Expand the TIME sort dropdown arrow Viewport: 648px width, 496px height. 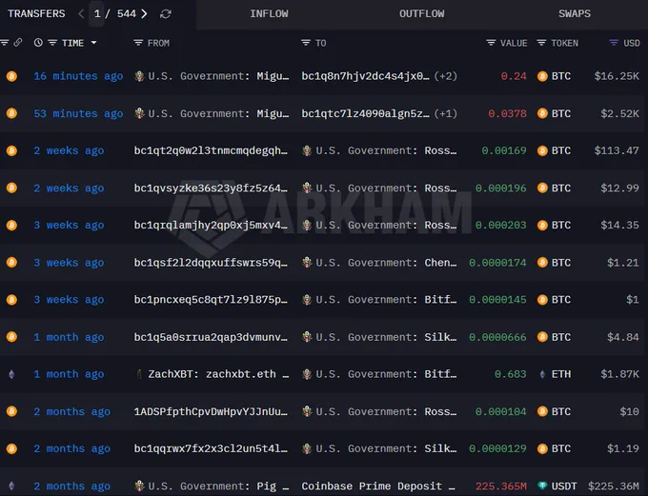pyautogui.click(x=93, y=43)
